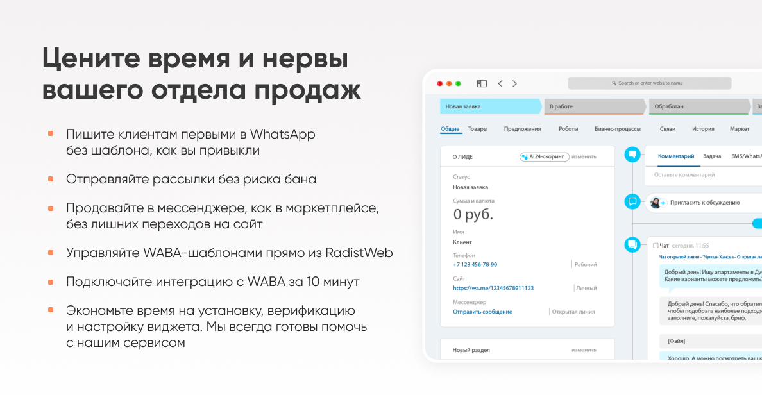762x395 pixels.
Task: Click the phone number +7 123 456-78-90
Action: click(475, 265)
